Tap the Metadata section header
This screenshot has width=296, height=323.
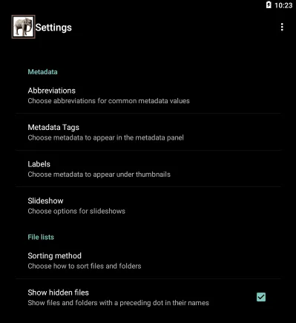pyautogui.click(x=42, y=72)
